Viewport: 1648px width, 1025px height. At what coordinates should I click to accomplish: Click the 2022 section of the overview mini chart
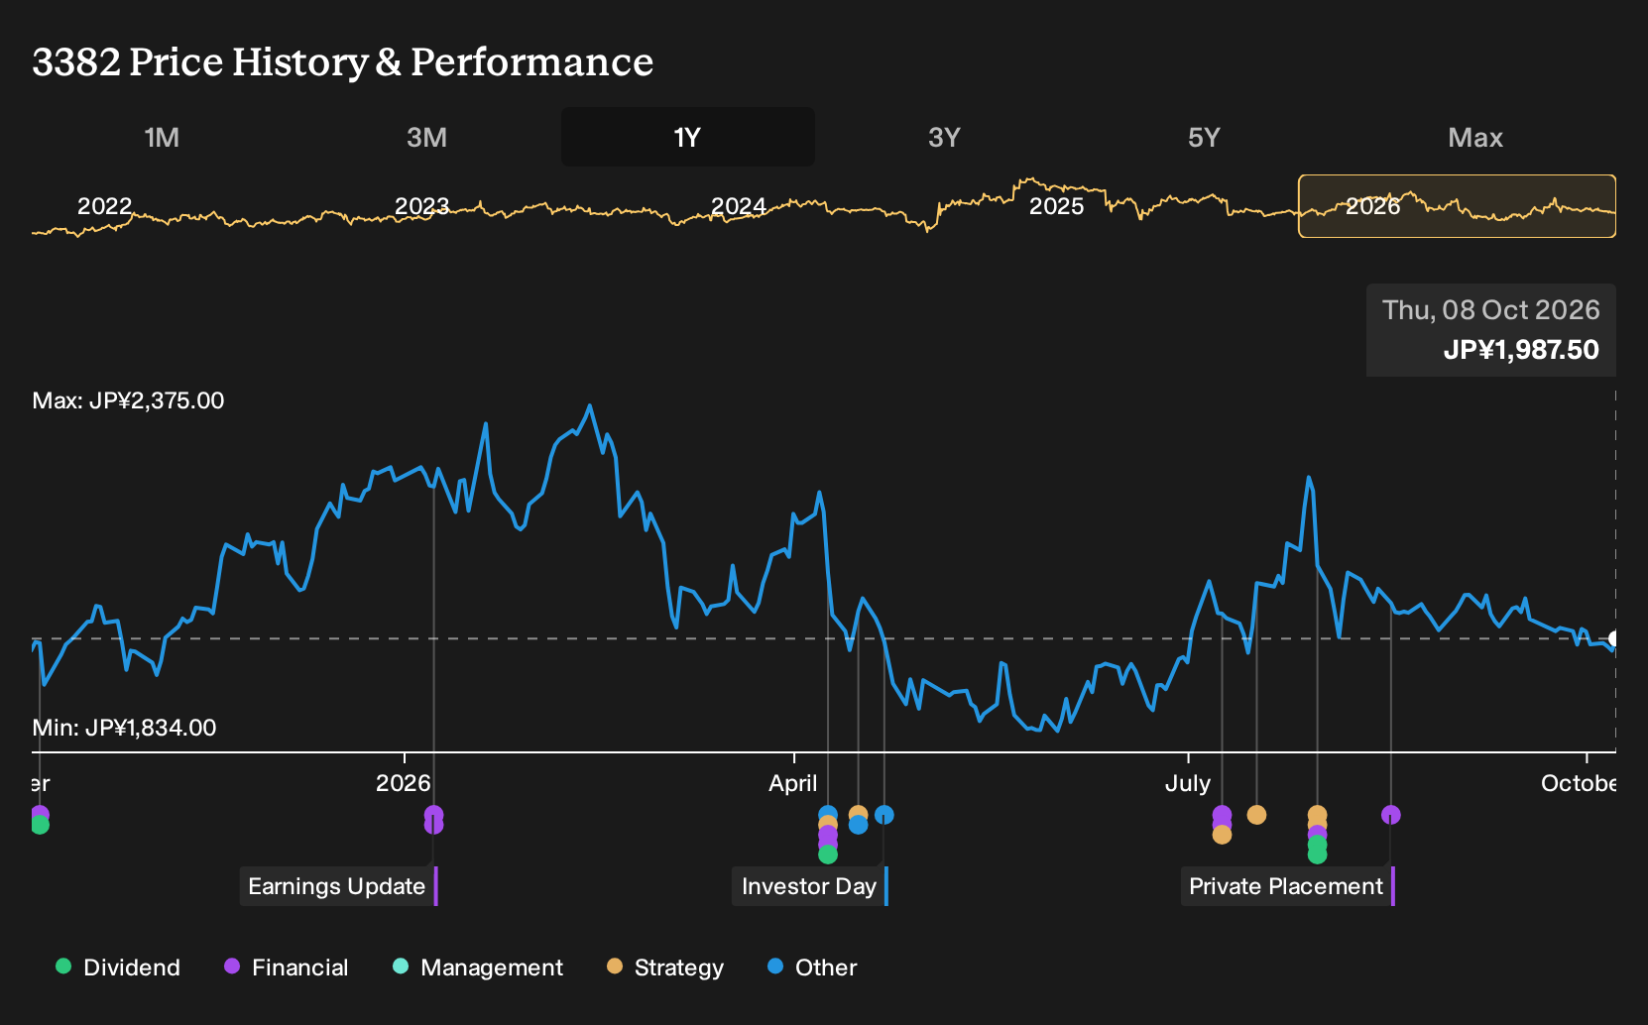(x=104, y=206)
